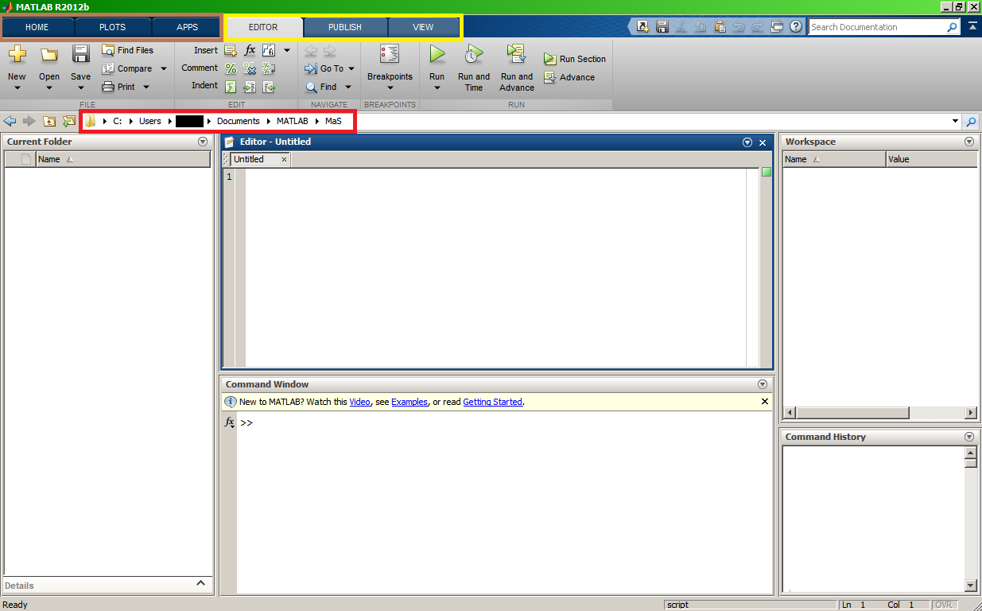Screen dimensions: 982x611
Task: Expand the Go To dropdown arrow
Action: click(351, 68)
